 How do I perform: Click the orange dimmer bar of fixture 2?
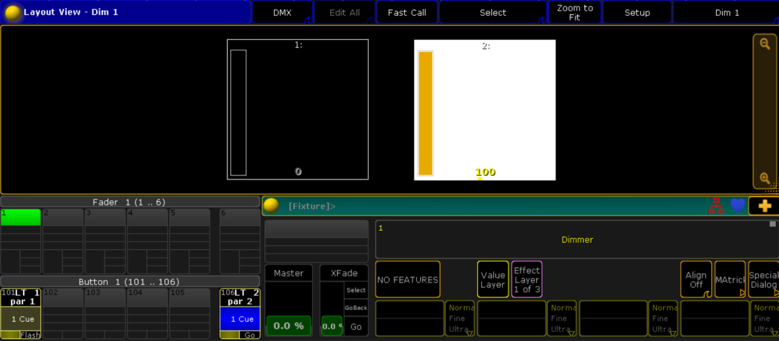click(x=425, y=113)
